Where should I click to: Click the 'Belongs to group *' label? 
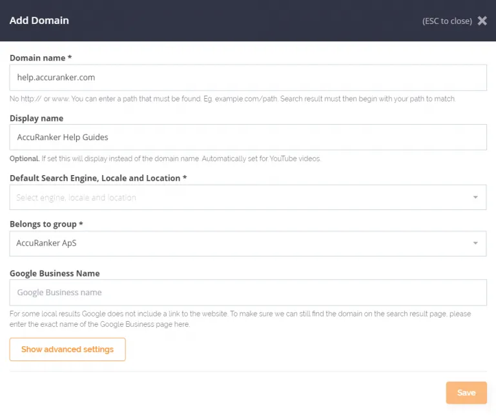[46, 224]
